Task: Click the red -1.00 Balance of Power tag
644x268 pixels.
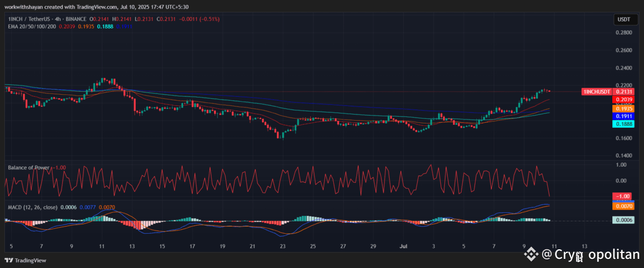Action: [621, 196]
